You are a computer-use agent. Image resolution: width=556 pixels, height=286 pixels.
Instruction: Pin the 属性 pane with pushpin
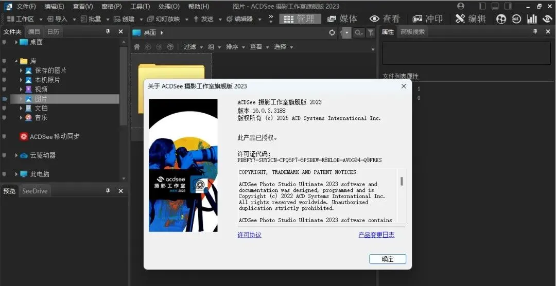(535, 31)
